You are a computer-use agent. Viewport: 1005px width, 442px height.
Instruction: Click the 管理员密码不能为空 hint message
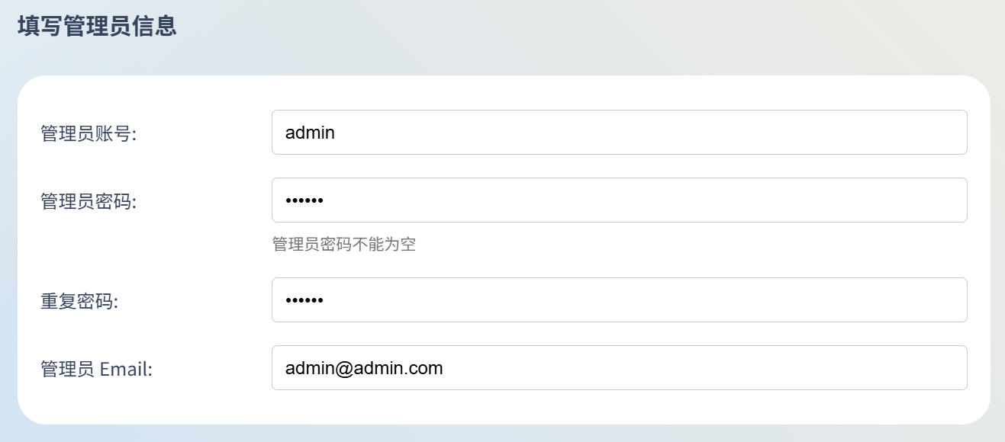pos(344,245)
